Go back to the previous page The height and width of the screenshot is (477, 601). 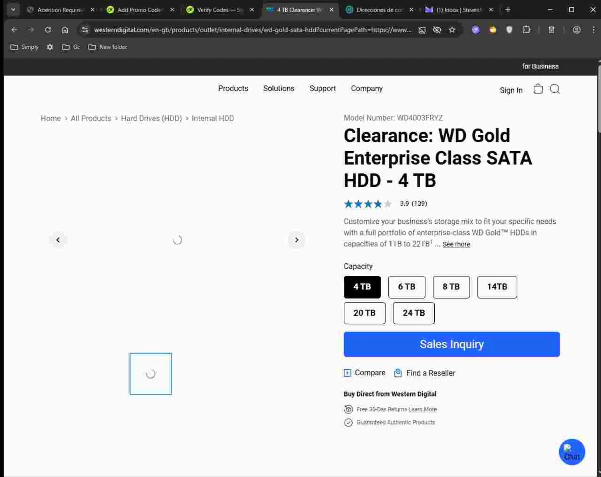14,30
